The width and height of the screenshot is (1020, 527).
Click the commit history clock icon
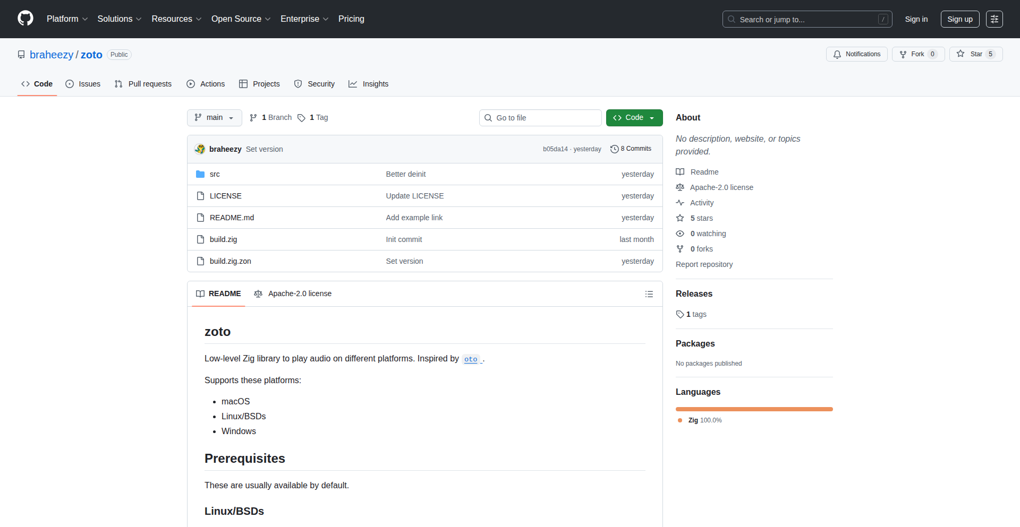coord(614,149)
